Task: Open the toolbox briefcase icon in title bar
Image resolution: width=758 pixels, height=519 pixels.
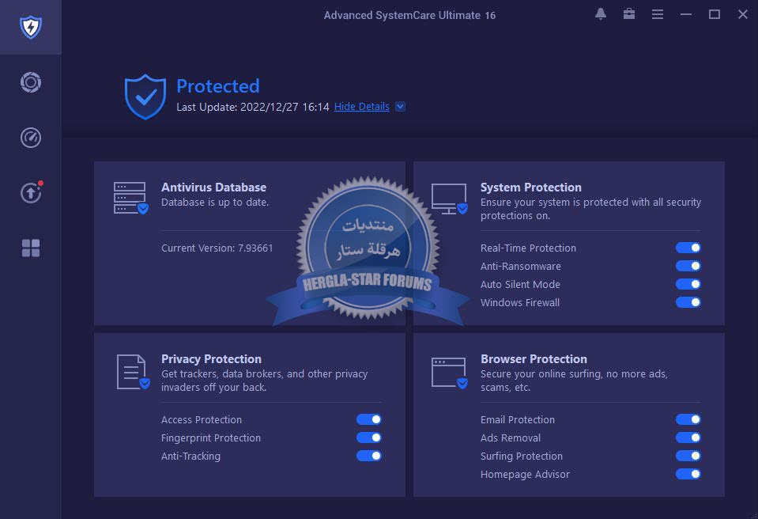Action: click(x=629, y=14)
